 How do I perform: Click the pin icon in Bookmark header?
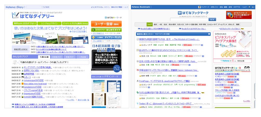tap(249, 7)
